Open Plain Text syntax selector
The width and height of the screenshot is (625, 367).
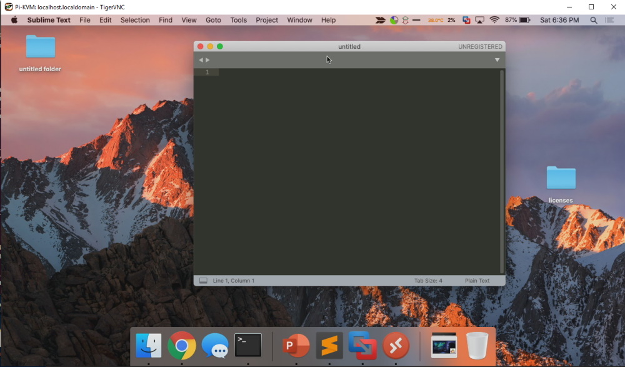point(477,281)
